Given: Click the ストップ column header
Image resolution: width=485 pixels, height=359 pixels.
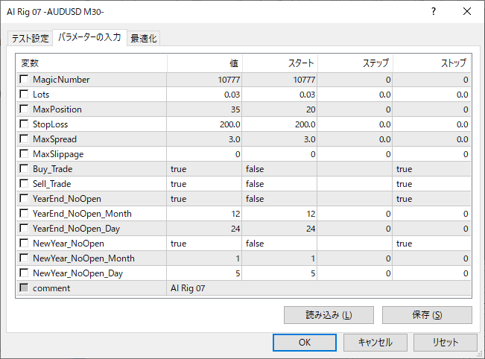Looking at the screenshot, I should pos(432,63).
